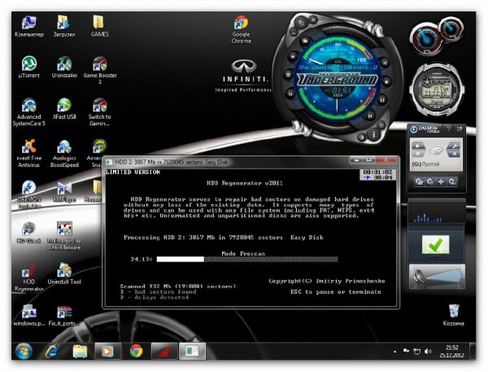Launch the KMPlayer desktop shortcut
Image resolution: width=488 pixels, height=372 pixels.
(x=64, y=191)
